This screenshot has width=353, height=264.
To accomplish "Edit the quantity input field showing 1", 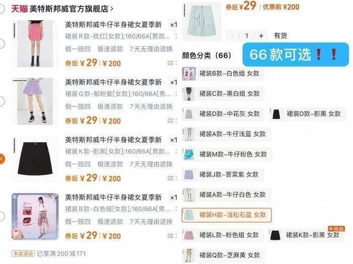I will 247,36.
